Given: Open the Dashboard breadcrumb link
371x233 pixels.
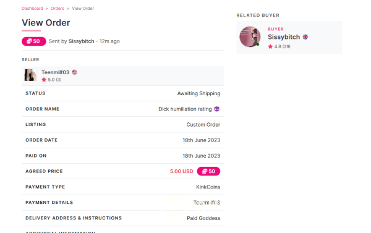Looking at the screenshot, I should click(32, 9).
